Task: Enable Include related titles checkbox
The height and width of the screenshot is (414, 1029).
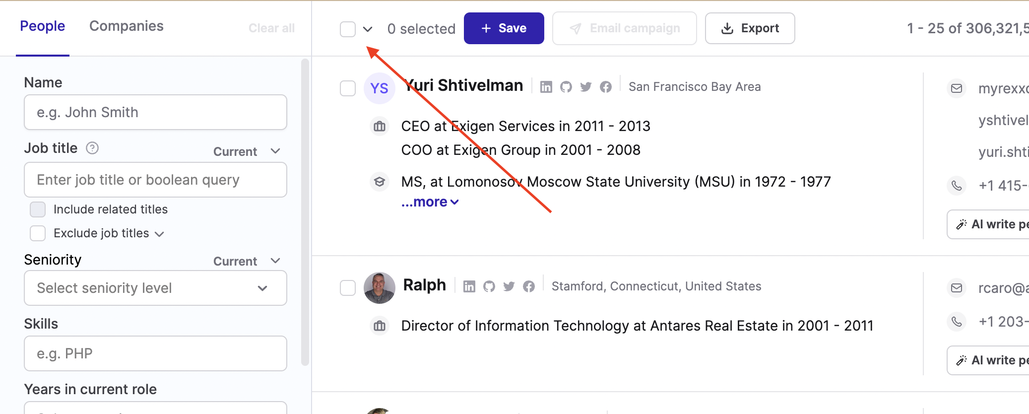Action: point(38,209)
